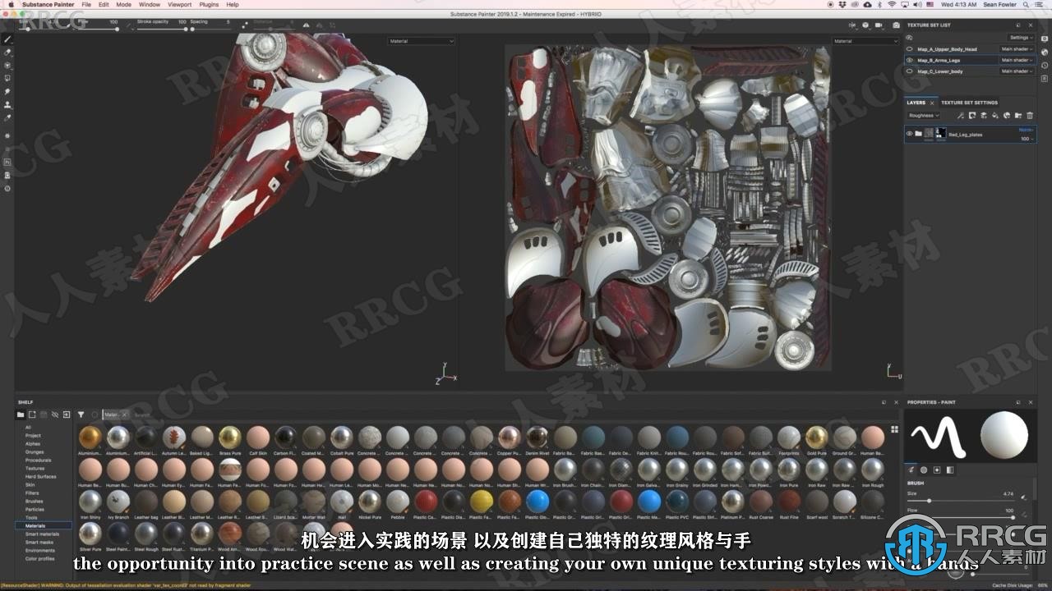Viewport: 1052px width, 591px height.
Task: Adjust the brush Size slider in Properties
Action: (960, 501)
